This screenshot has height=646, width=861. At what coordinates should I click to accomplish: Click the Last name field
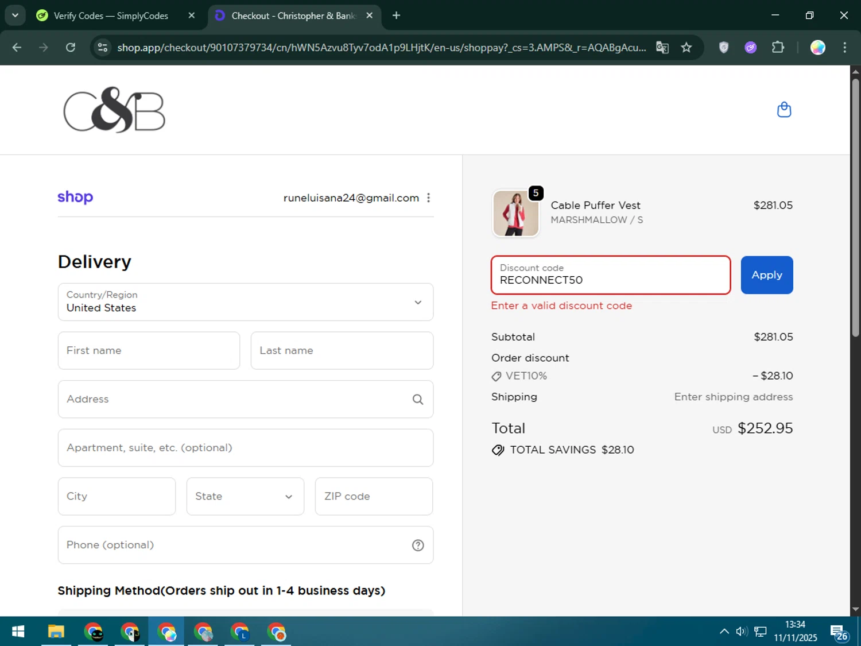coord(342,350)
